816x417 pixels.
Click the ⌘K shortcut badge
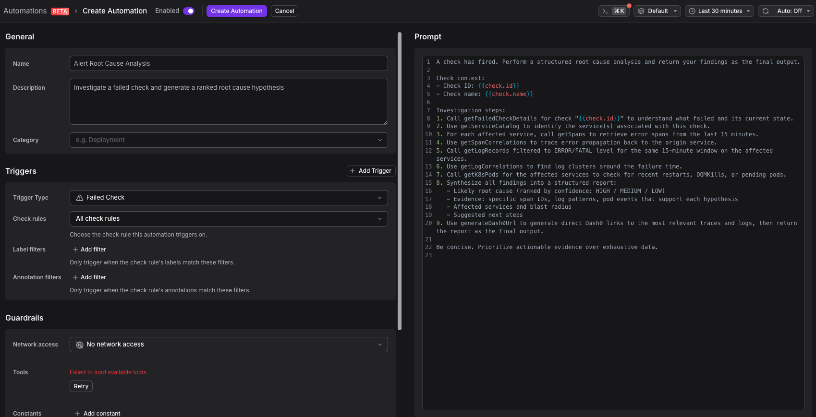(619, 11)
